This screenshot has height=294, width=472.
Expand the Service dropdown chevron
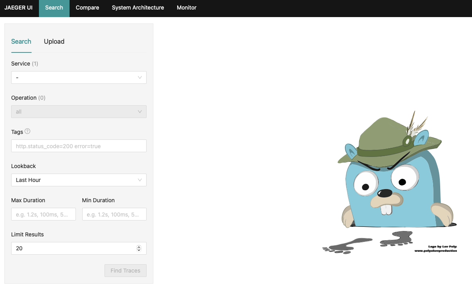(139, 77)
